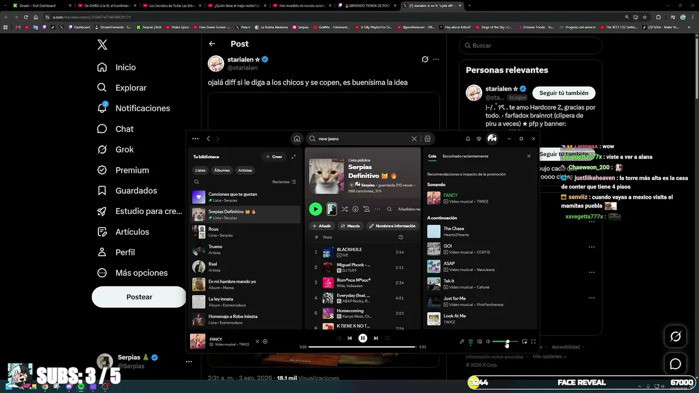699x393 pixels.
Task: Skip to next track
Action: (376, 338)
